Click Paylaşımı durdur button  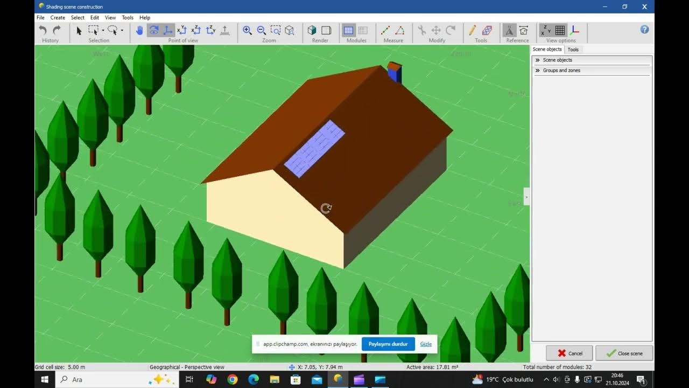click(388, 344)
